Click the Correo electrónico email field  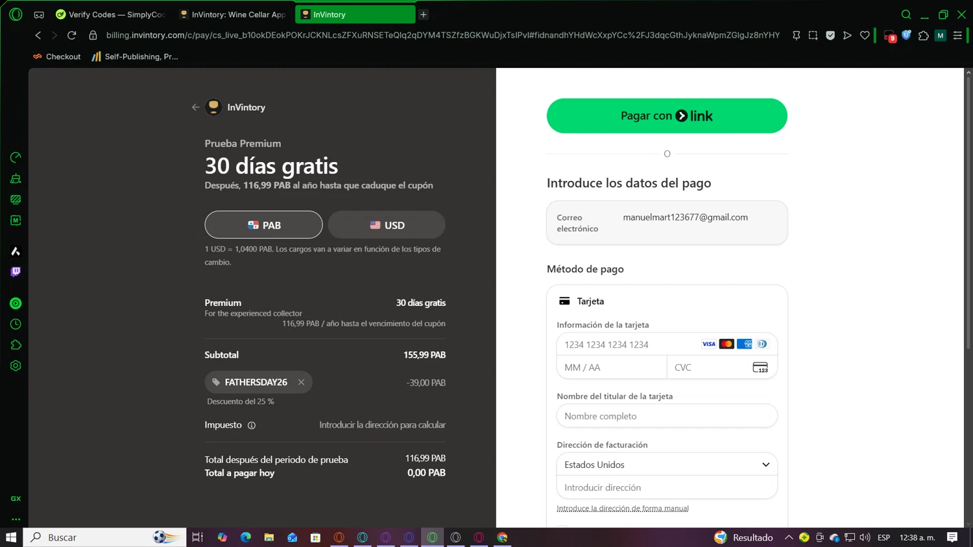tap(667, 223)
